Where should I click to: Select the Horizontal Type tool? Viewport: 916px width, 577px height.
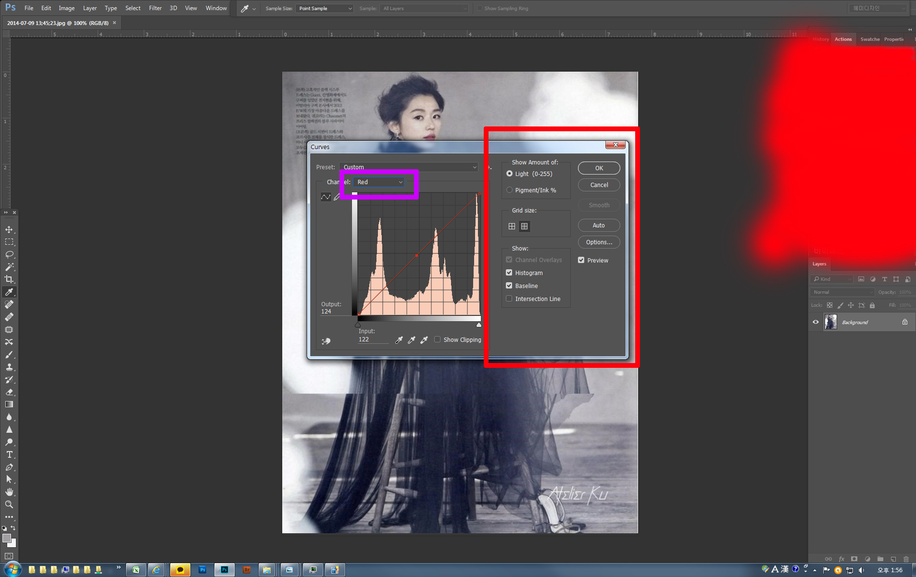9,454
